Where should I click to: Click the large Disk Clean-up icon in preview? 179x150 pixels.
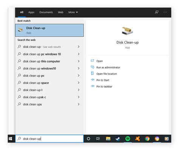(x=127, y=31)
